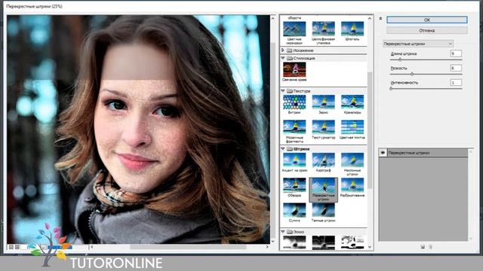Collapse the Штрихи filter folder

click(283, 148)
